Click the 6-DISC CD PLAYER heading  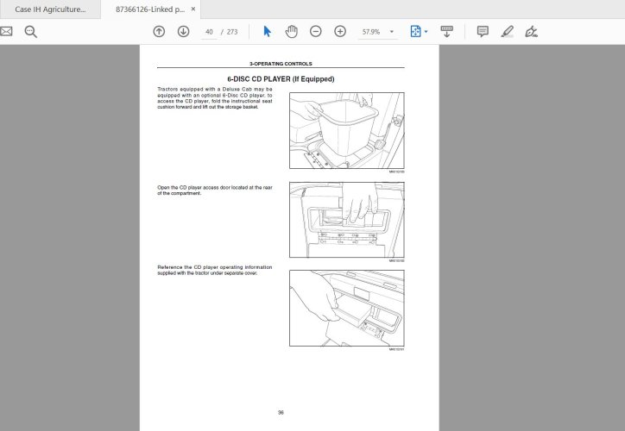point(281,79)
